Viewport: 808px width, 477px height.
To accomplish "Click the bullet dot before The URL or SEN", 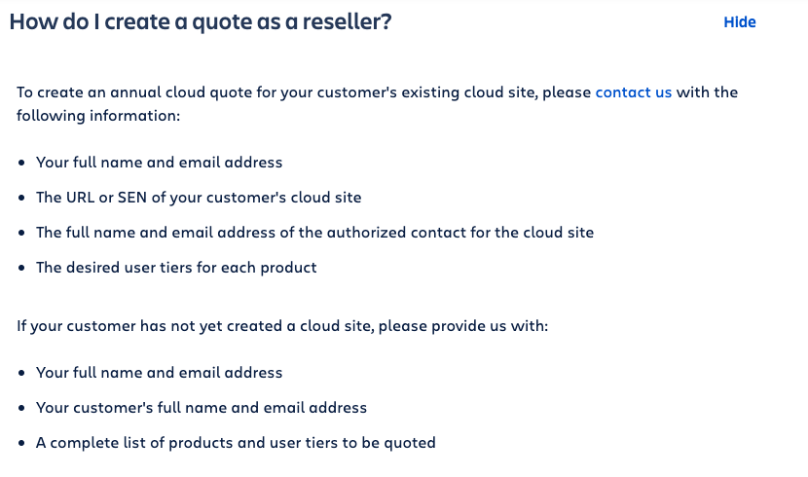I will (21, 198).
